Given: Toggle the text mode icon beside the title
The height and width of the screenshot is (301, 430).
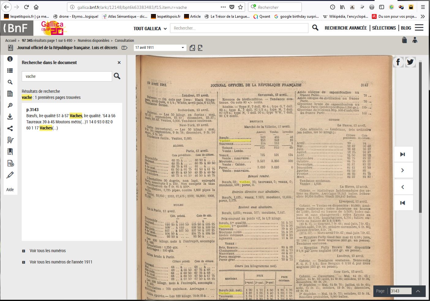Looking at the screenshot, I should 124,48.
